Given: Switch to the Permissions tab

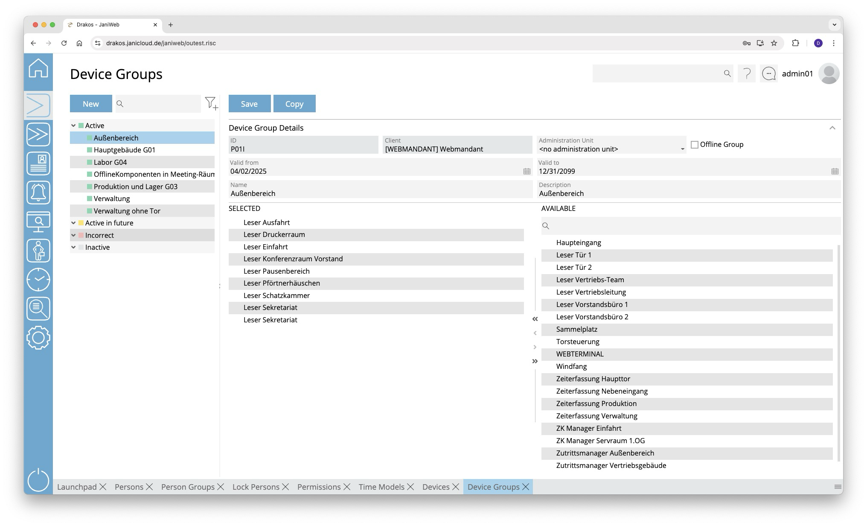Looking at the screenshot, I should click(x=319, y=487).
